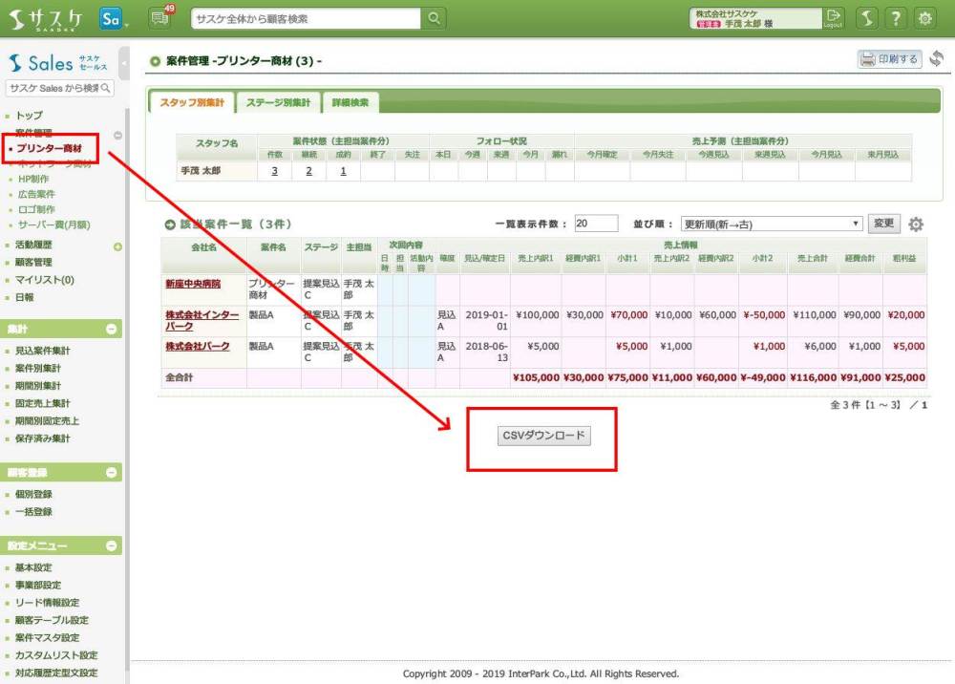Select ロゴ制作 in sidebar
955x684 pixels.
(x=36, y=209)
